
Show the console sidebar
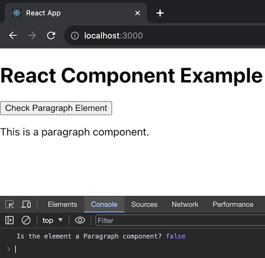click(9, 220)
